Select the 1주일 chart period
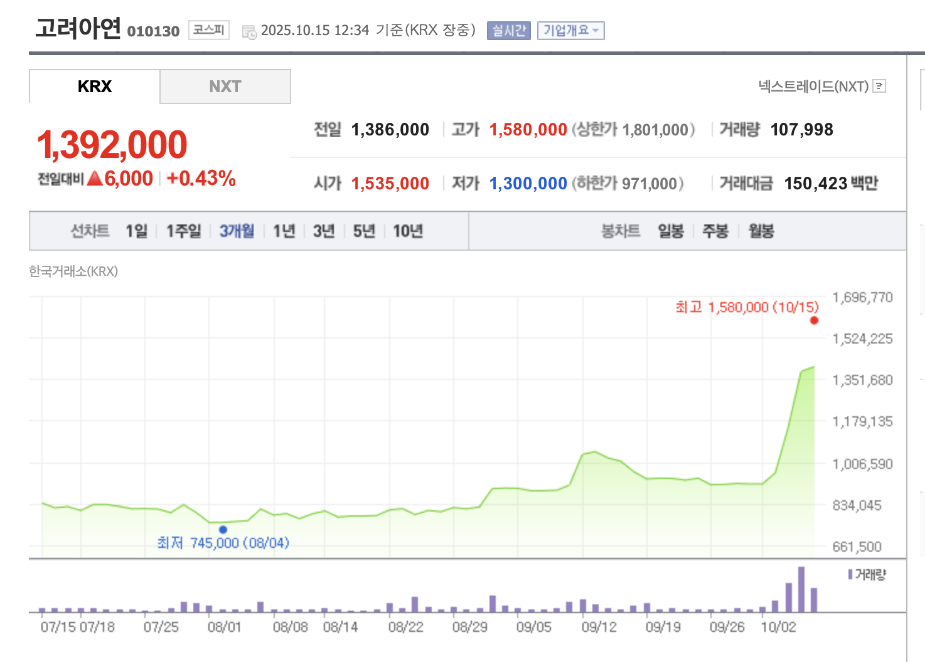Image resolution: width=925 pixels, height=662 pixels. pyautogui.click(x=183, y=231)
